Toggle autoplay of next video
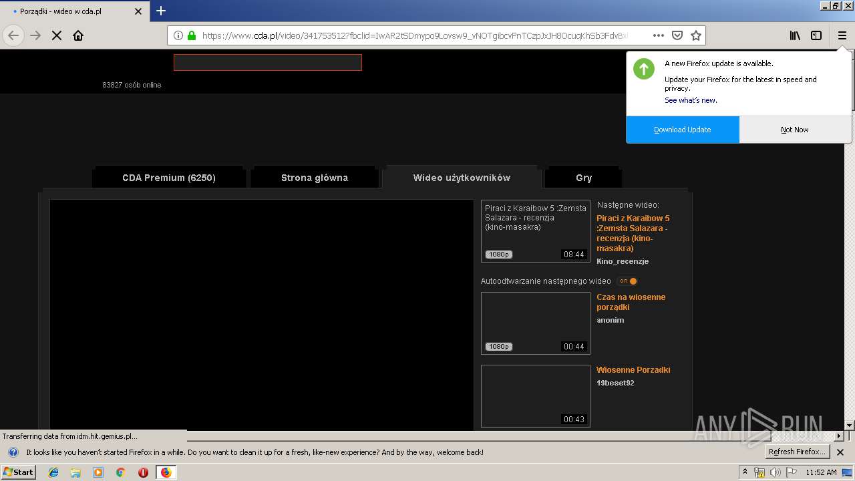This screenshot has width=855, height=481. [x=627, y=281]
